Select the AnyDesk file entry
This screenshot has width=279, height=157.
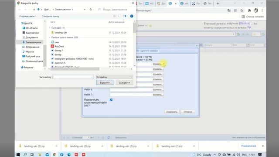(x=59, y=46)
